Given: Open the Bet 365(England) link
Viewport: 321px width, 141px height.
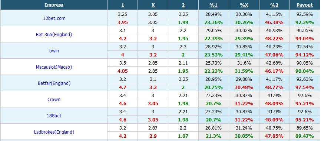Looking at the screenshot, I should point(54,34).
